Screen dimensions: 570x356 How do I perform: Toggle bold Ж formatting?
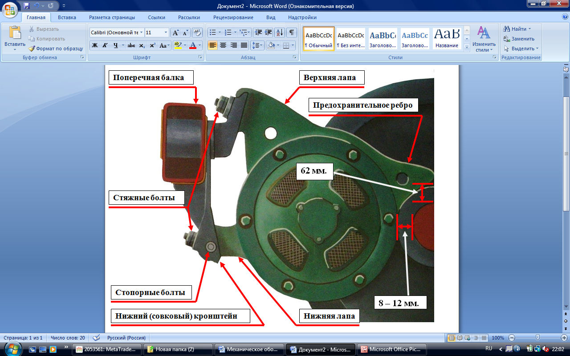95,45
